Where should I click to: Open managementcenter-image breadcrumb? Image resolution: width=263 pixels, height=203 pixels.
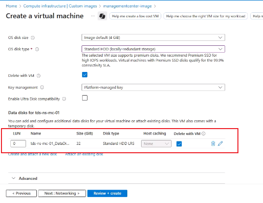[127, 6]
